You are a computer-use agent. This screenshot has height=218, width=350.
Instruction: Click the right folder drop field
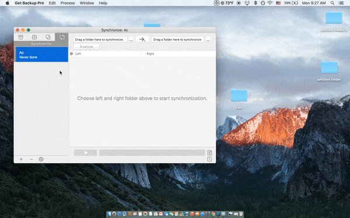click(x=178, y=40)
